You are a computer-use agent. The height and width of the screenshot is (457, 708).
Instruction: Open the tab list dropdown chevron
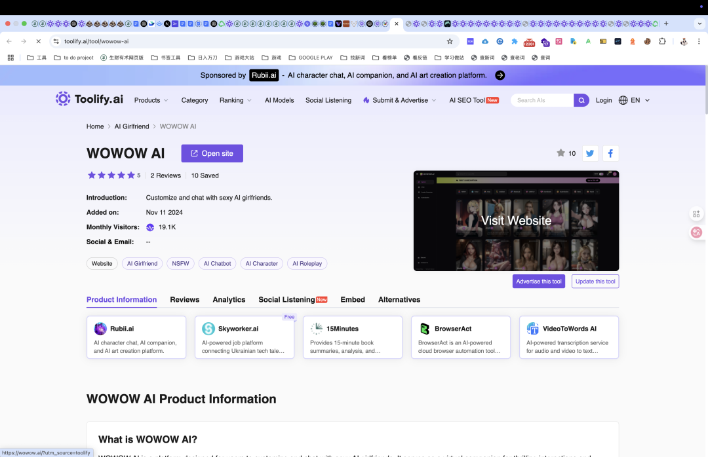pyautogui.click(x=699, y=24)
